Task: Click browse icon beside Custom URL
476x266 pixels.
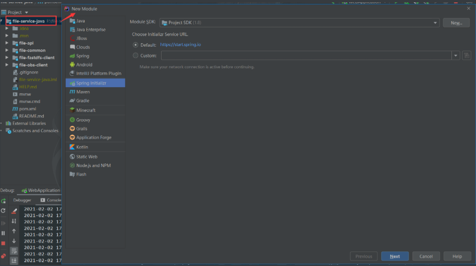Action: coord(466,56)
